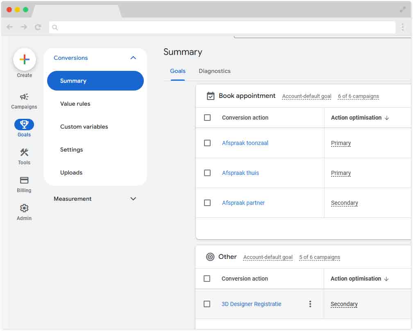Image resolution: width=413 pixels, height=331 pixels.
Task: Open Primary dropdown for Afspraak thuis
Action: (341, 173)
